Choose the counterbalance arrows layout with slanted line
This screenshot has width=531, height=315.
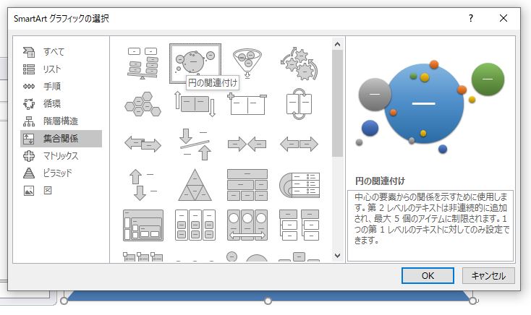(195, 144)
